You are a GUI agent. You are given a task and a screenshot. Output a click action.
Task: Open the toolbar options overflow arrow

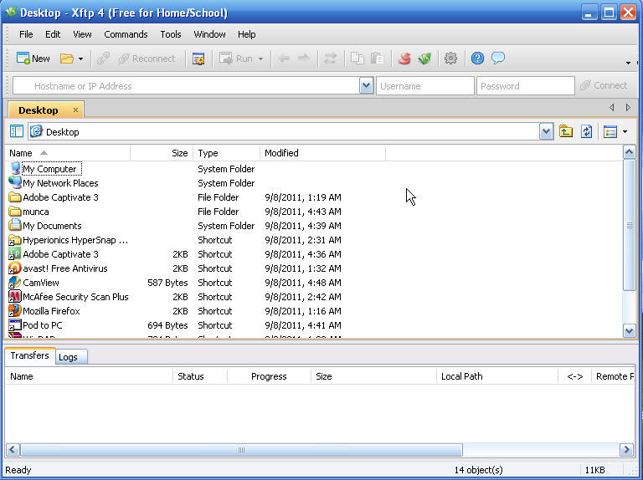pyautogui.click(x=628, y=63)
